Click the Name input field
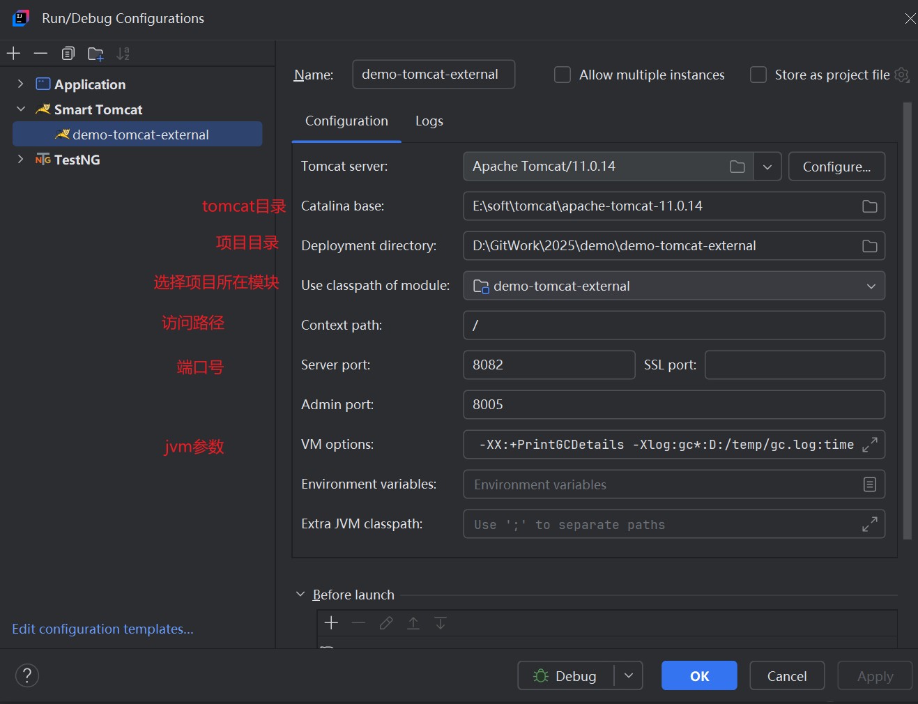The height and width of the screenshot is (704, 918). pos(434,74)
